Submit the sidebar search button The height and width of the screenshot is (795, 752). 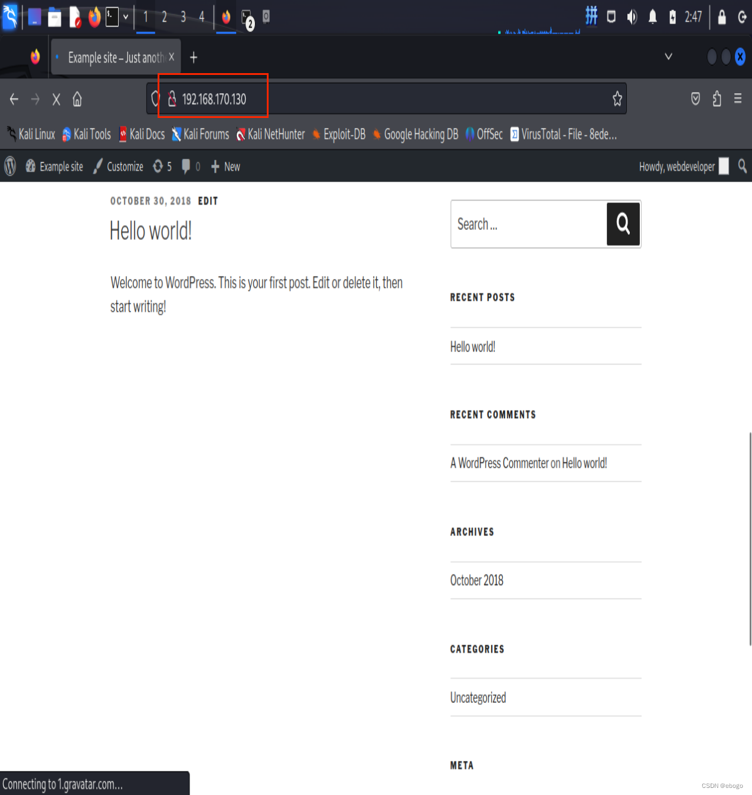pyautogui.click(x=623, y=224)
